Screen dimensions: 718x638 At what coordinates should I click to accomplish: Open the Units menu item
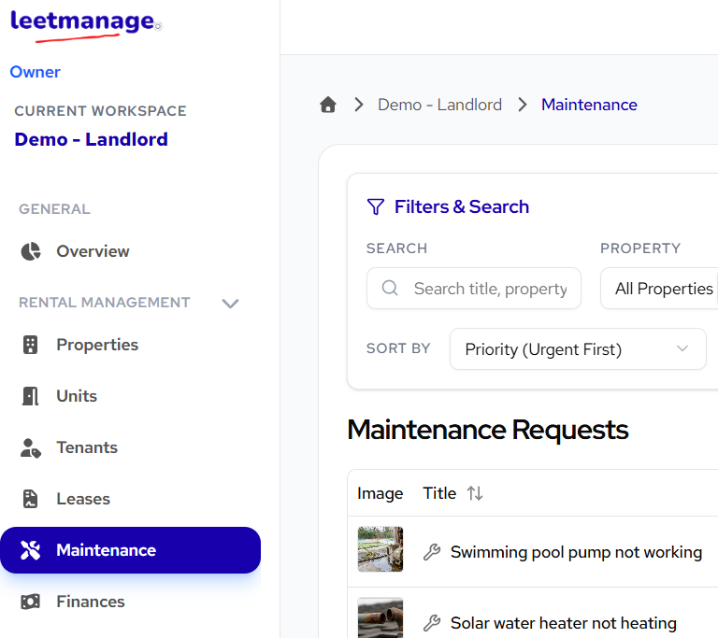[77, 396]
